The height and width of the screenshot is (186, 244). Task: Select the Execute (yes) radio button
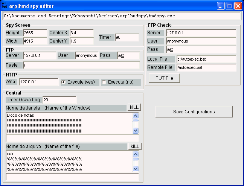pyautogui.click(x=63, y=82)
